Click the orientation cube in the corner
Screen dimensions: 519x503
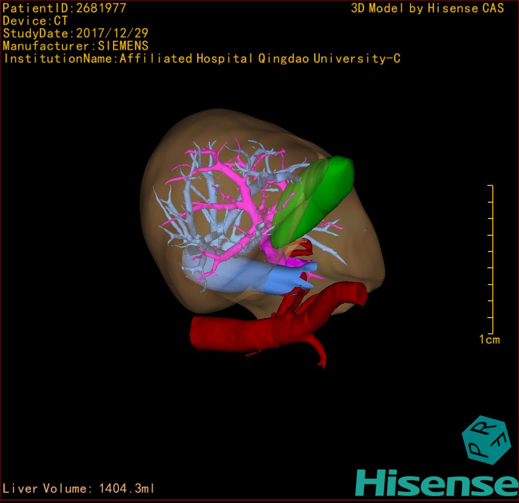pyautogui.click(x=486, y=440)
